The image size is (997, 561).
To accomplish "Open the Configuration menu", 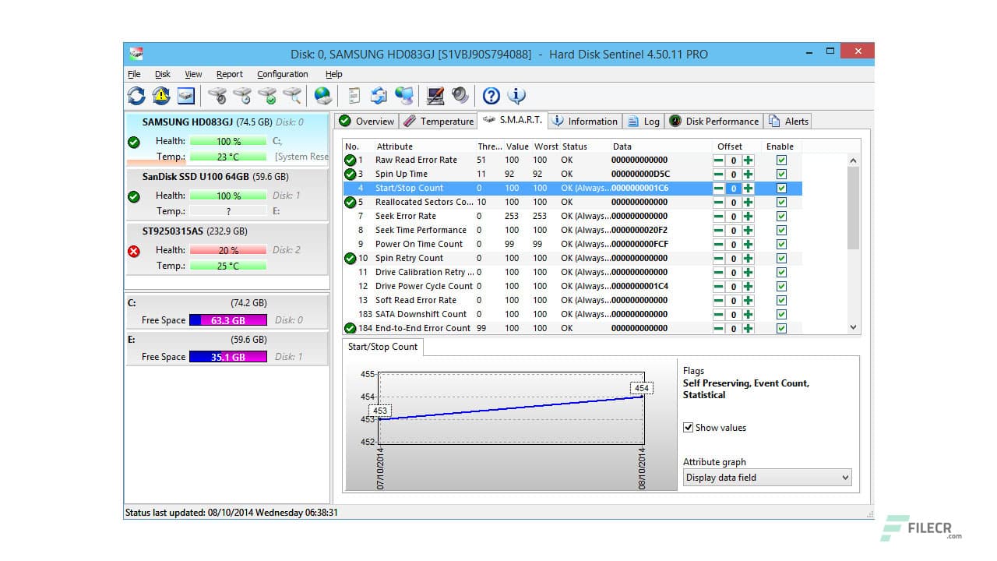I will pyautogui.click(x=282, y=74).
